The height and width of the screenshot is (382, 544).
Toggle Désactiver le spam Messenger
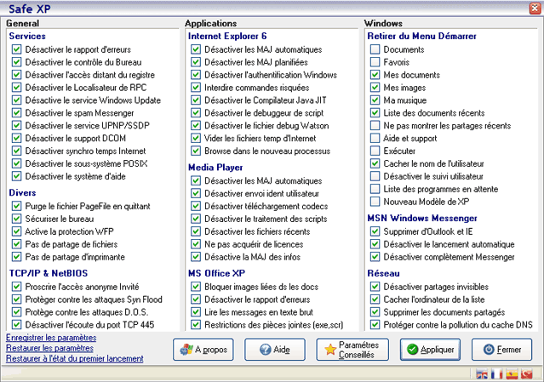click(16, 112)
